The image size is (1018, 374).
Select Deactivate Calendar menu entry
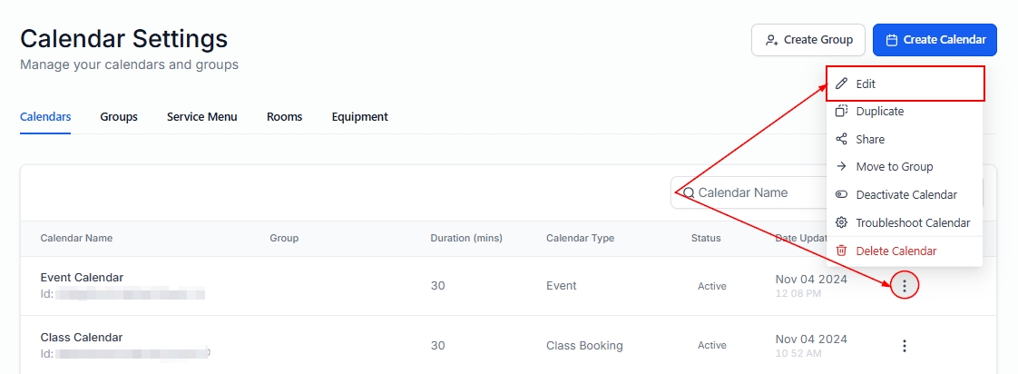click(905, 195)
